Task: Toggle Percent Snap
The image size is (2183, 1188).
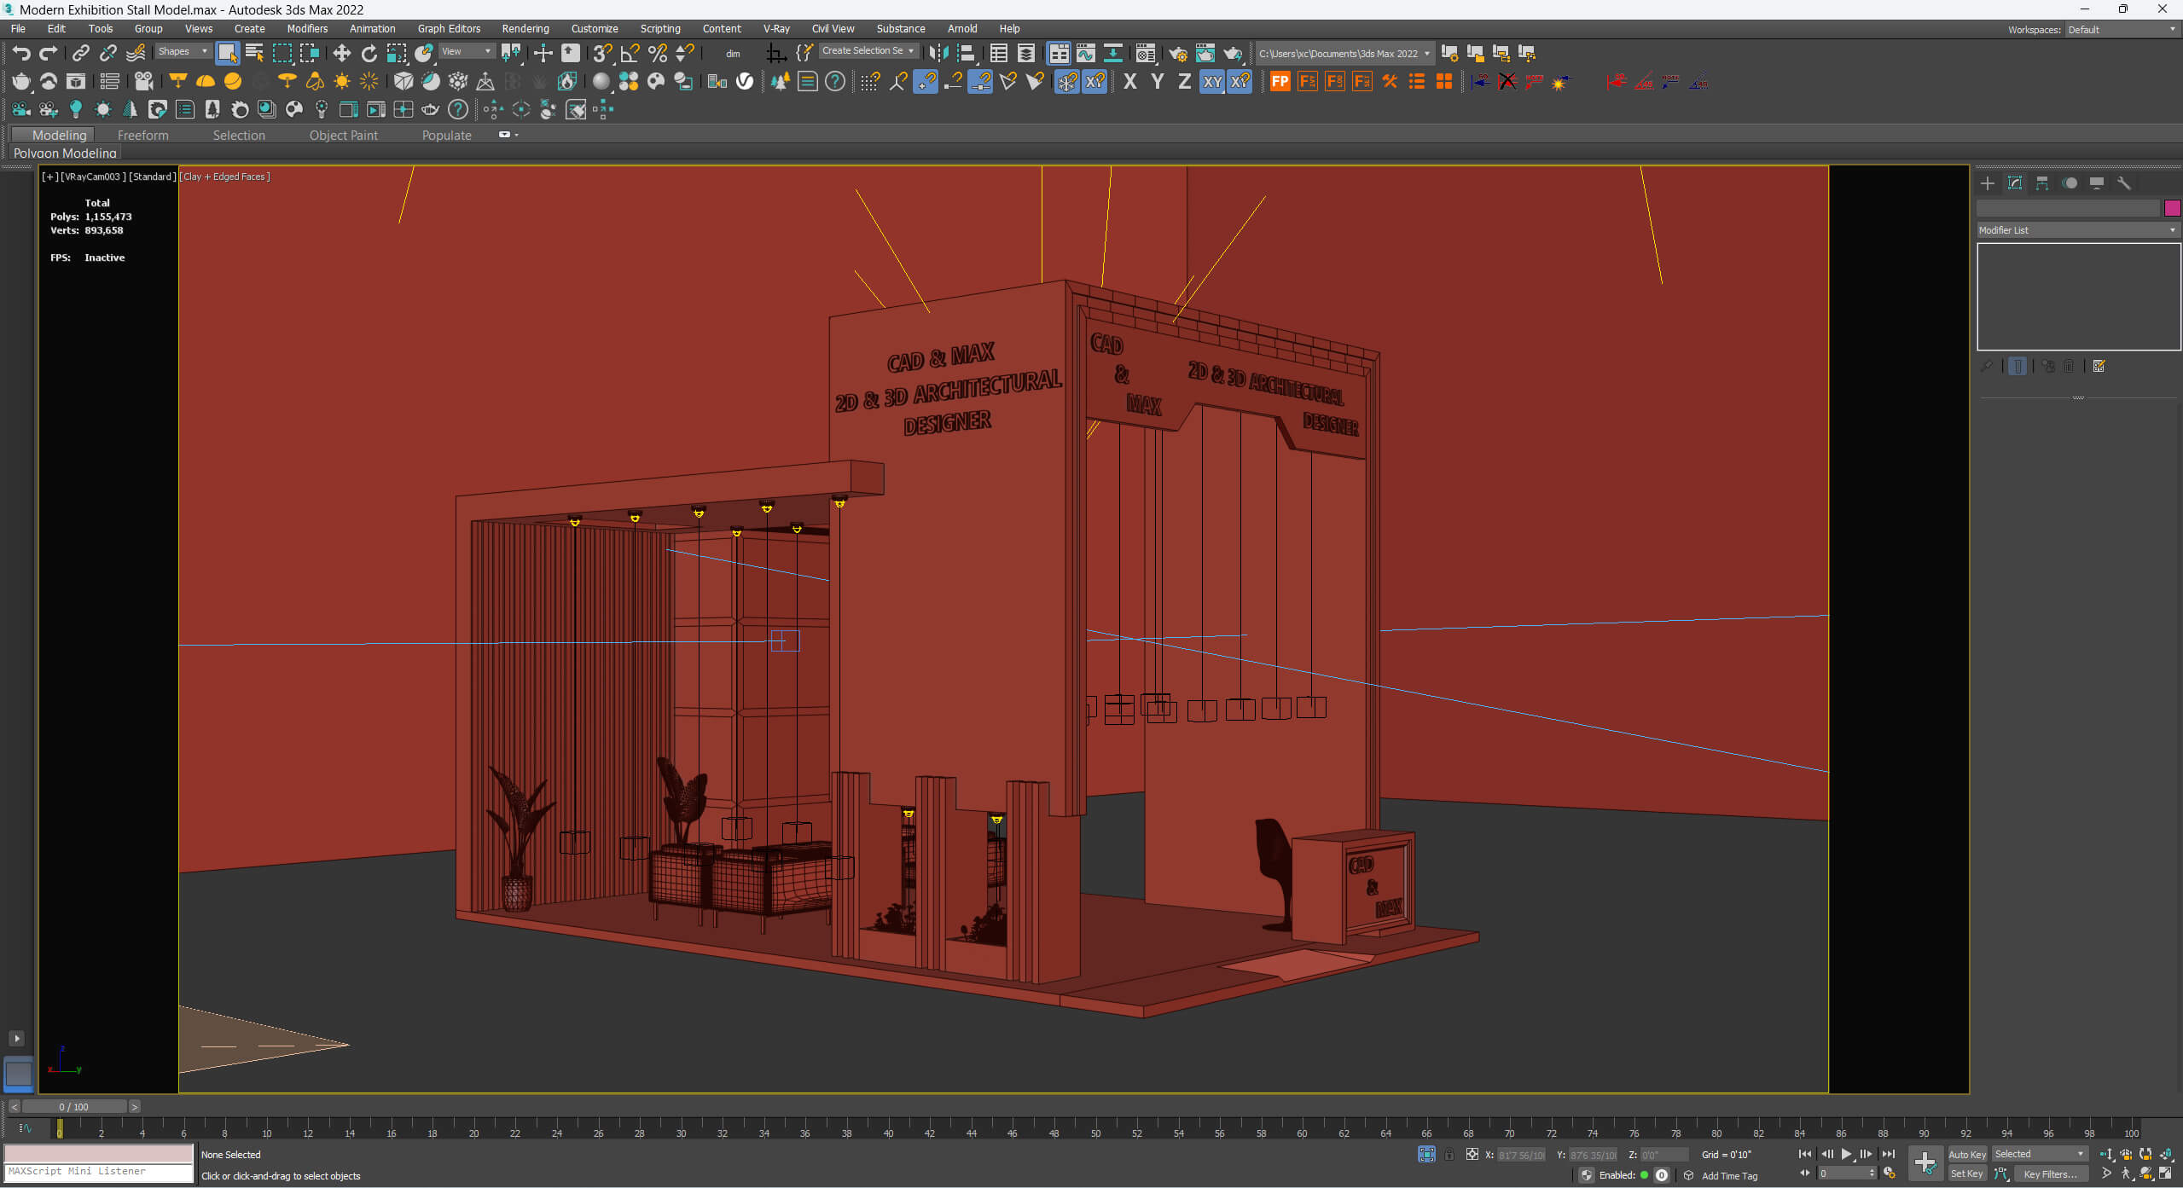Action: click(x=657, y=53)
